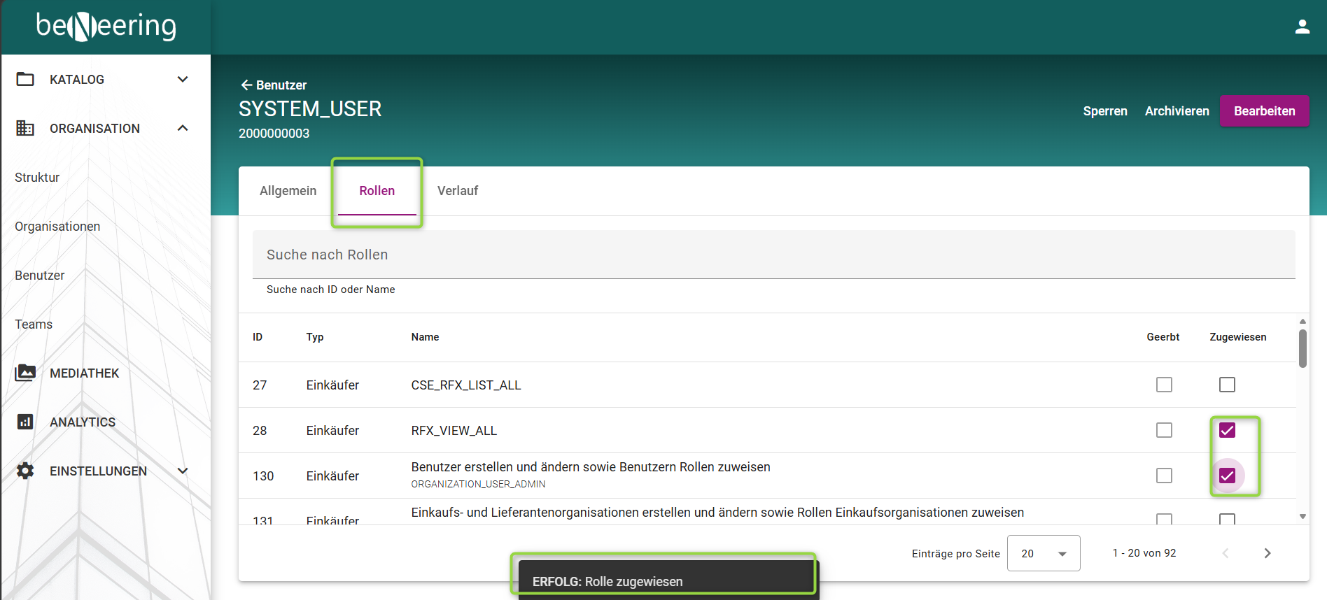1327x600 pixels.
Task: Open the Mediathek image icon
Action: [25, 373]
